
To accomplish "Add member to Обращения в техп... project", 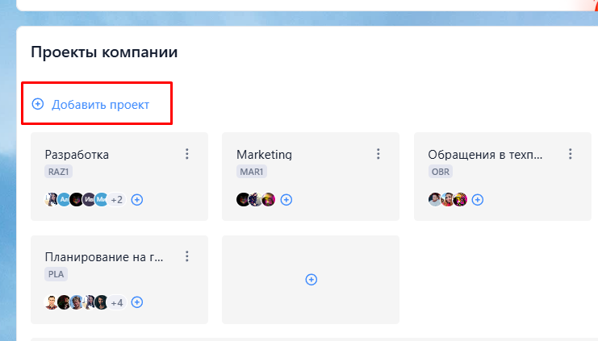I will pyautogui.click(x=478, y=200).
